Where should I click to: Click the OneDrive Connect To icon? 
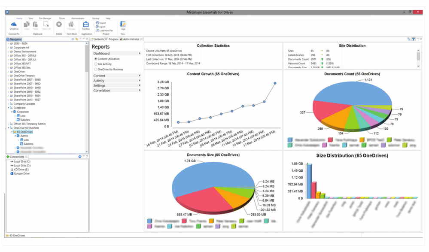coord(13,25)
